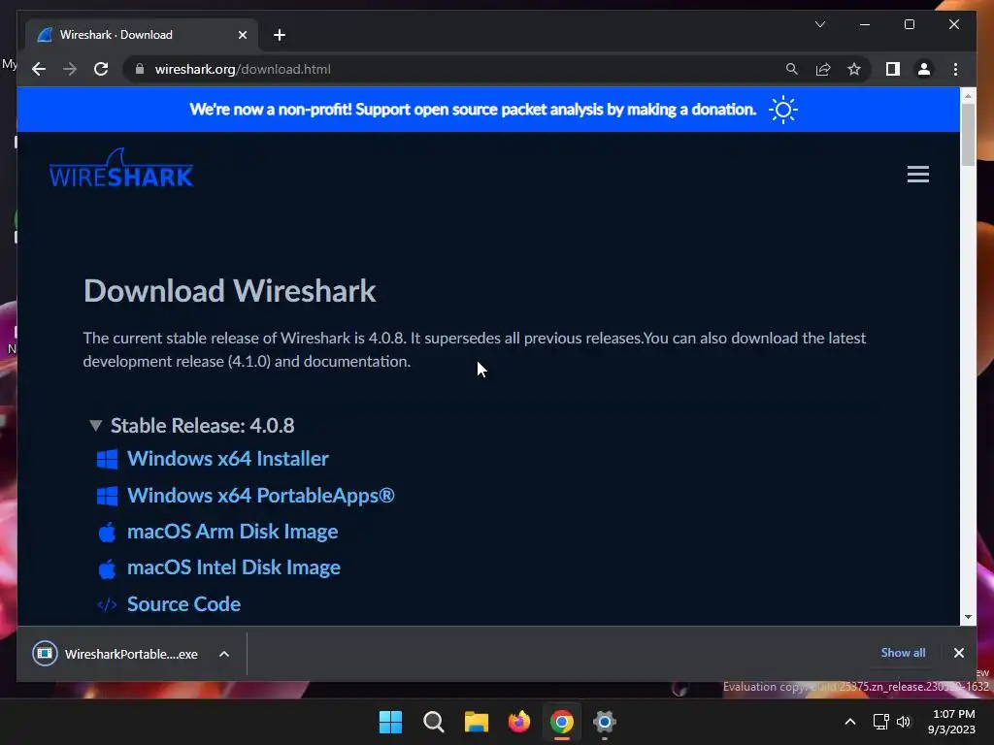Open the tab search dropdown chevron
This screenshot has height=745, width=994.
(819, 24)
